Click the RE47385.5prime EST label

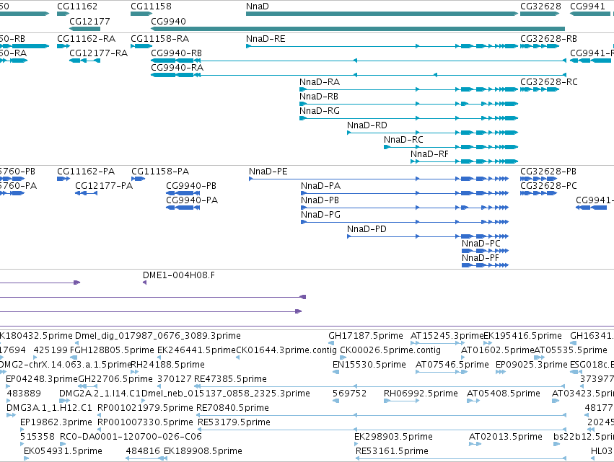pos(230,379)
